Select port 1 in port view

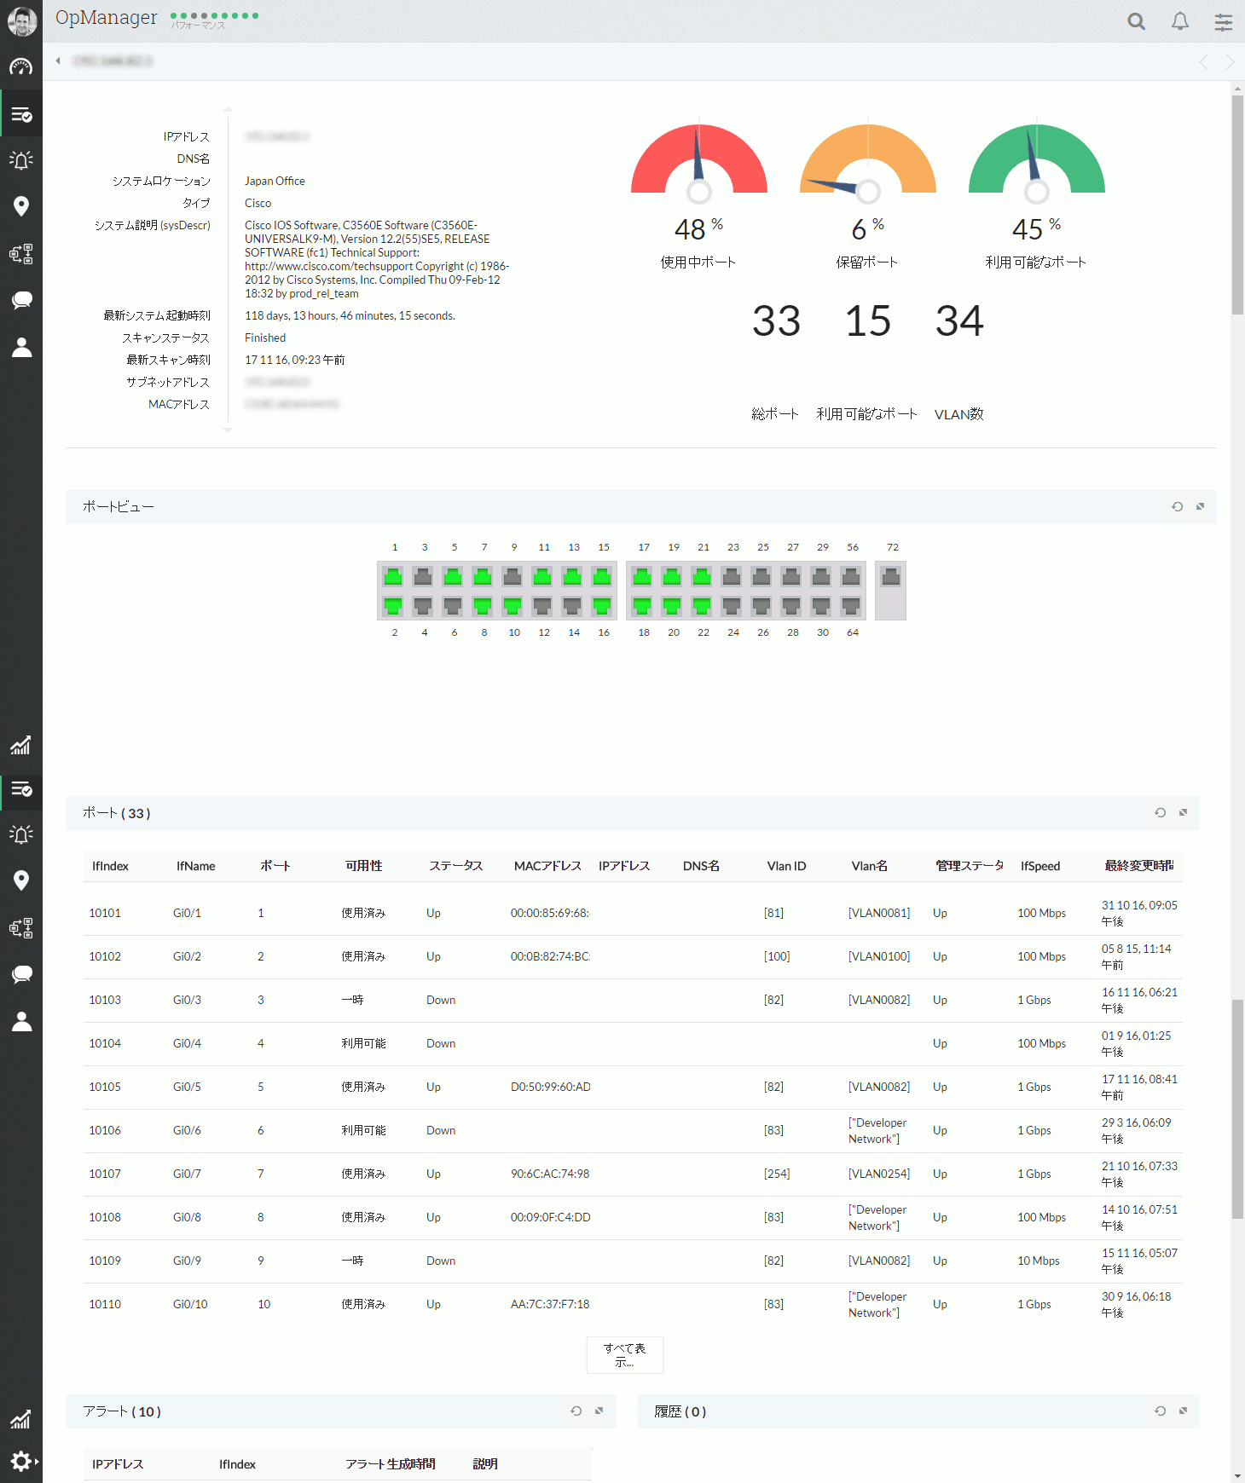click(x=393, y=577)
